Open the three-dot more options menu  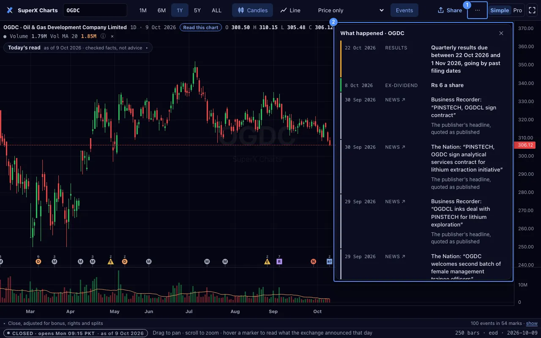477,10
